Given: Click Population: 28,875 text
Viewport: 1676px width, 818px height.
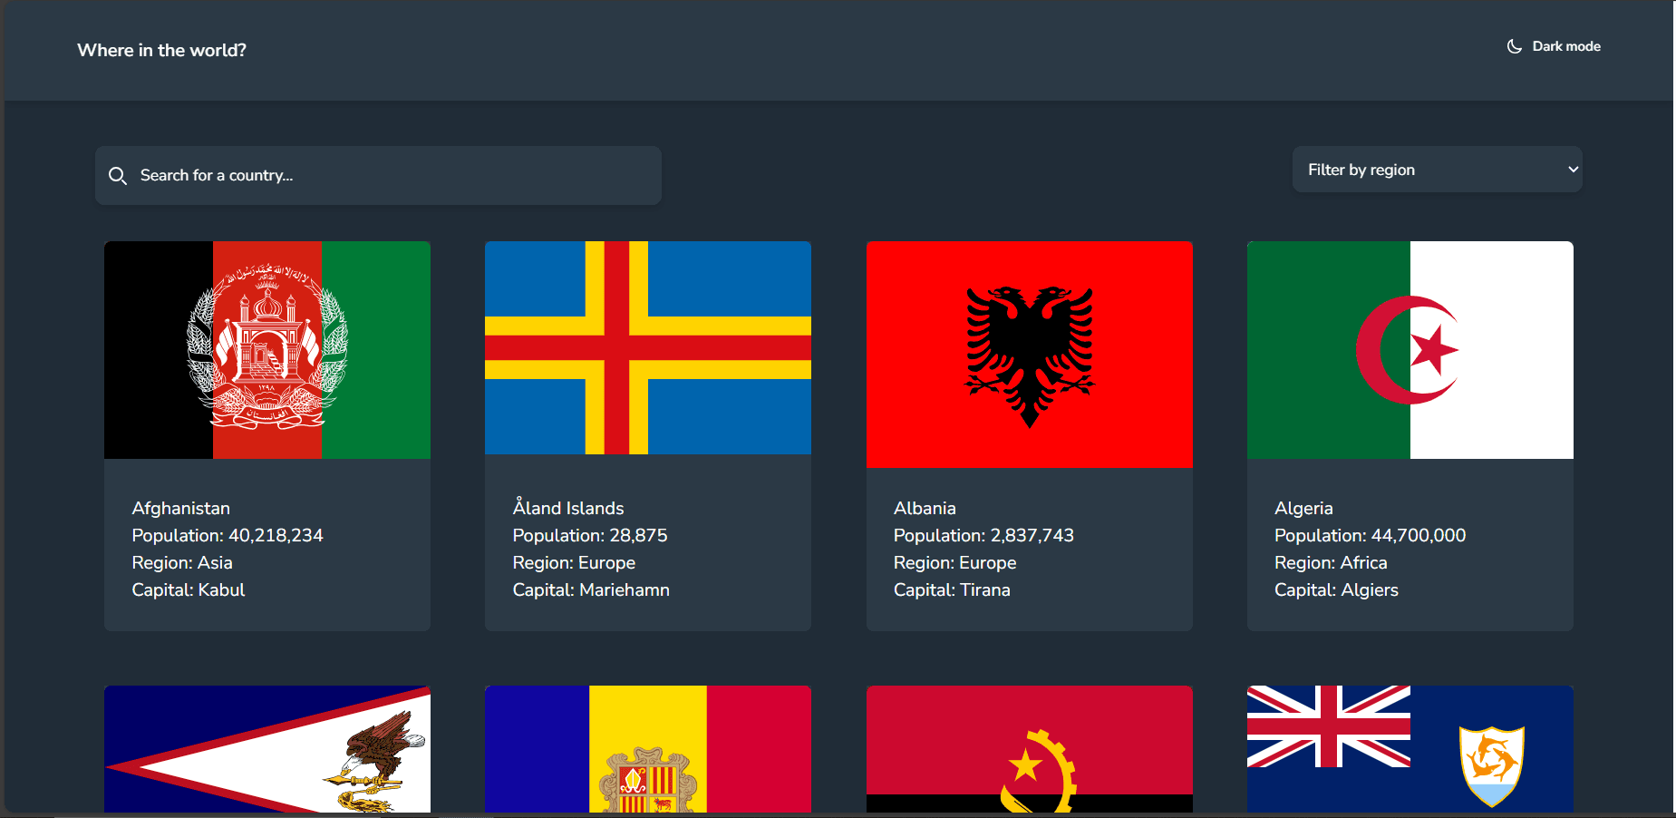Looking at the screenshot, I should [x=590, y=535].
